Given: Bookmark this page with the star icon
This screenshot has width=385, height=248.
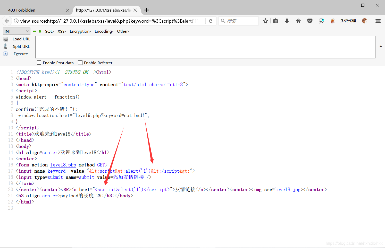Looking at the screenshot, I should (265, 21).
